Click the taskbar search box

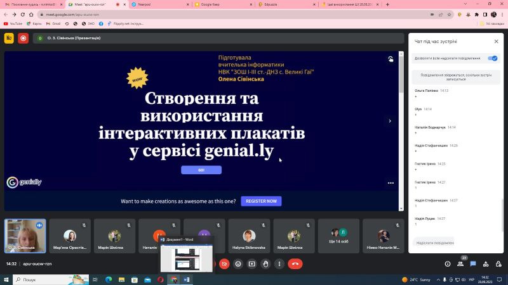(51, 279)
